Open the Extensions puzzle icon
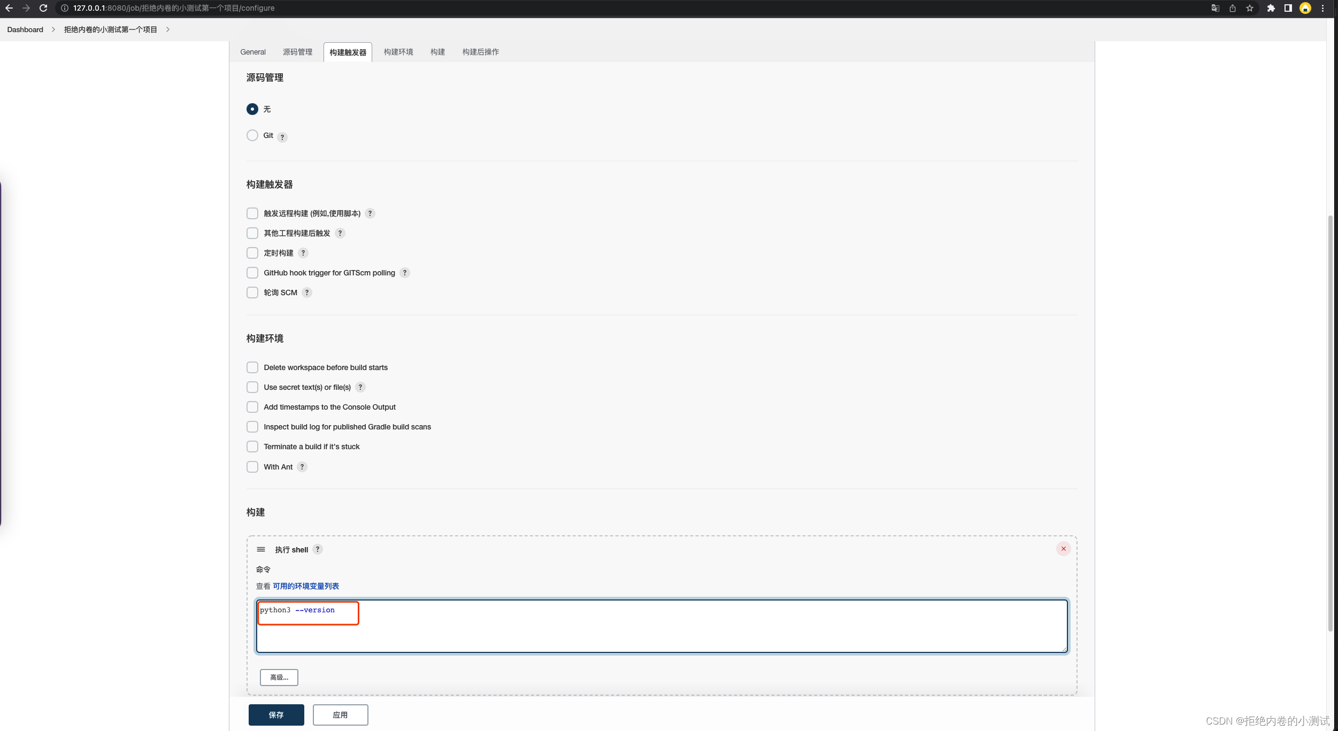Image resolution: width=1338 pixels, height=731 pixels. [x=1271, y=8]
